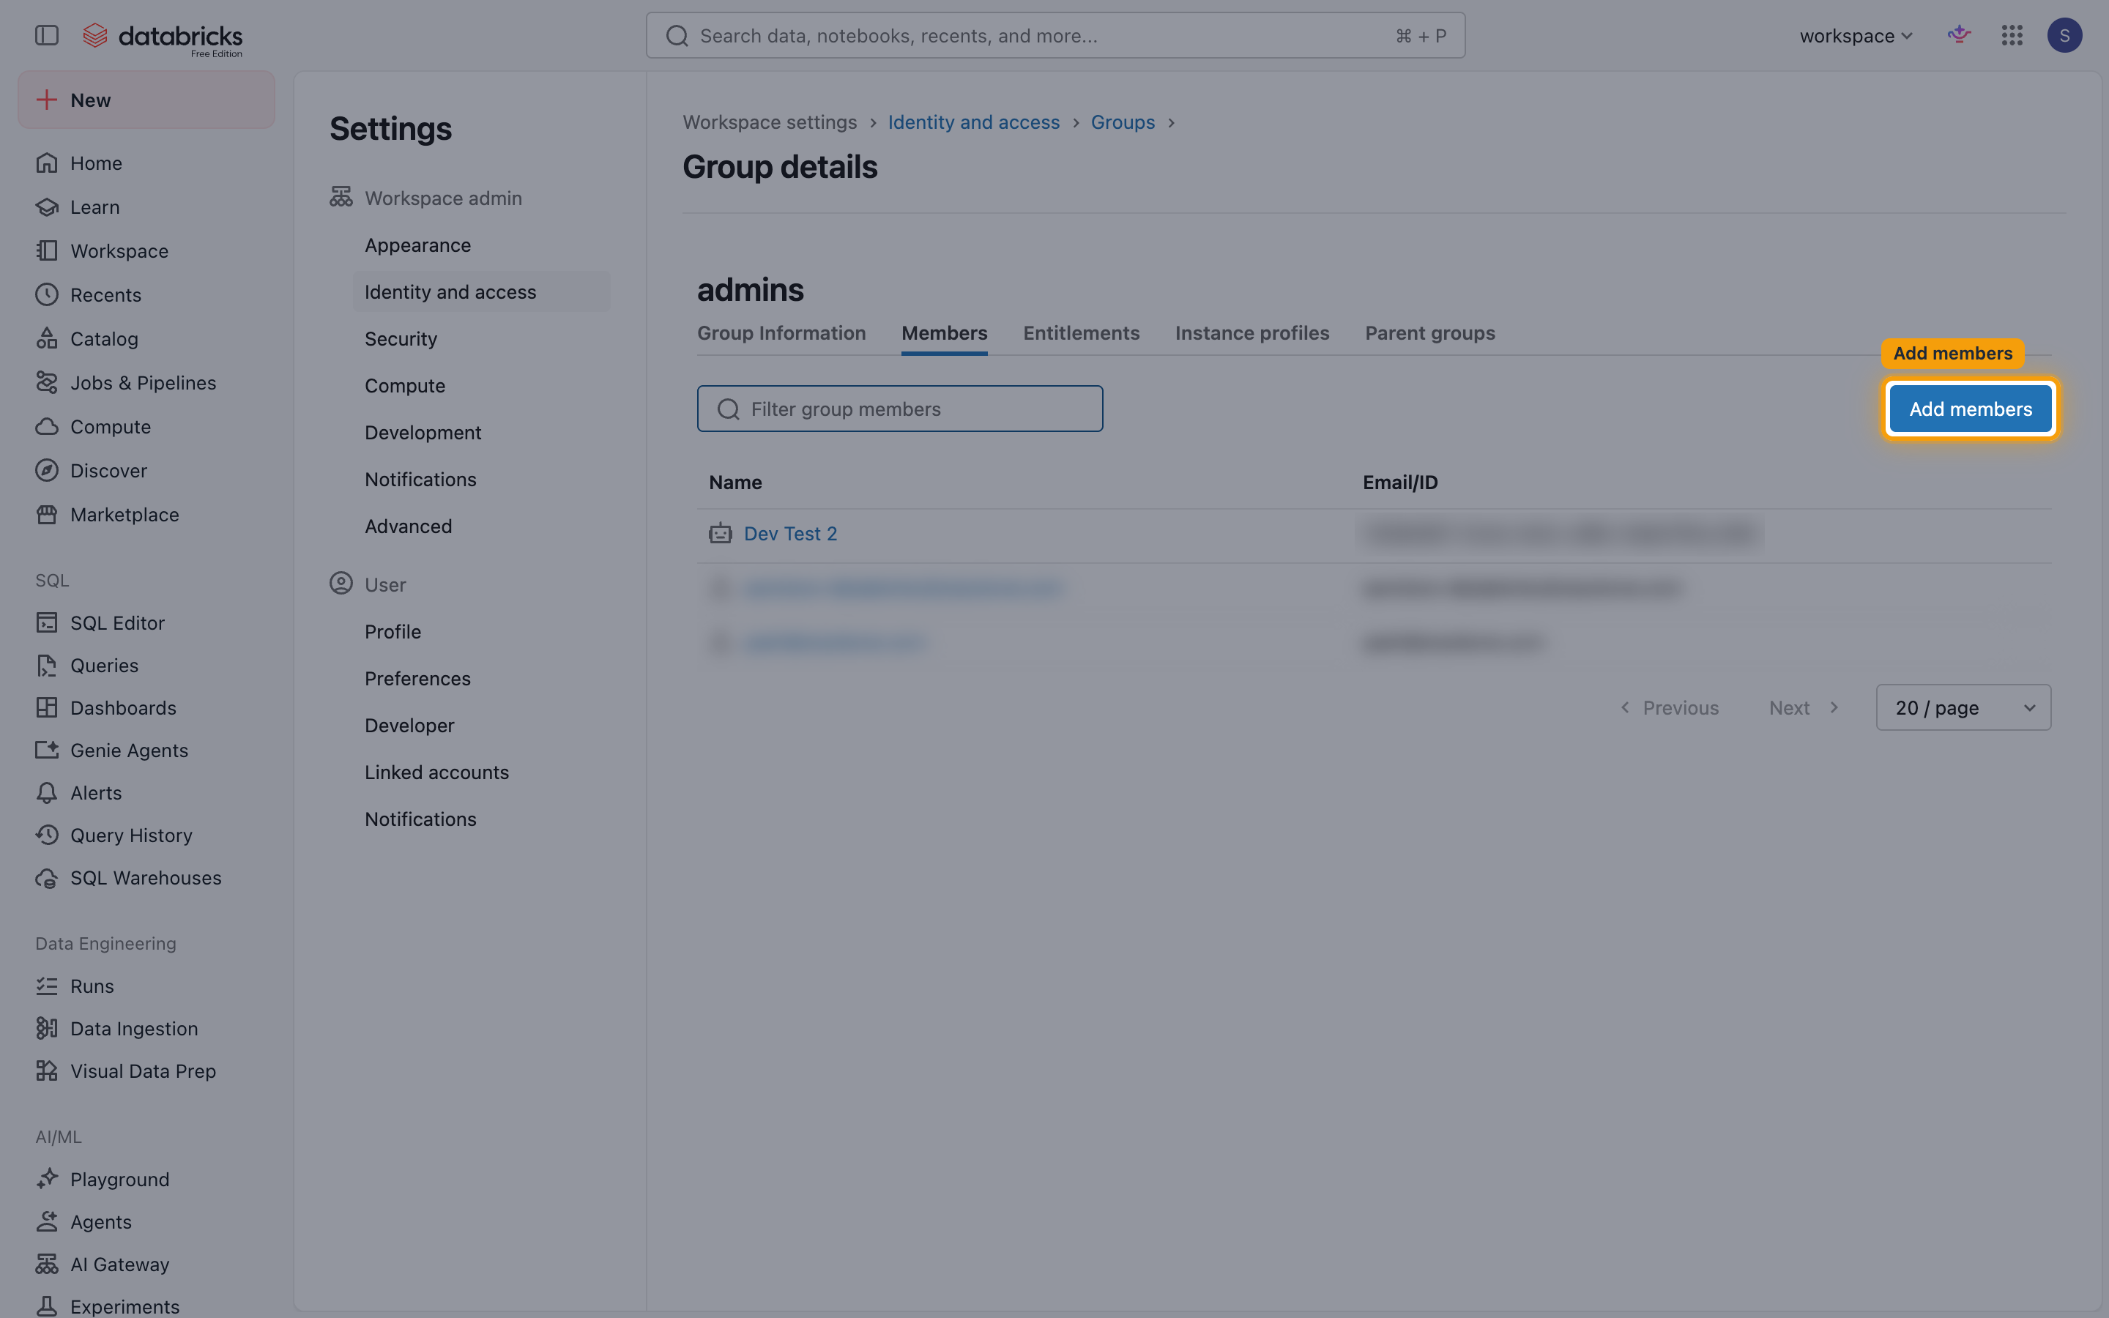This screenshot has height=1318, width=2109.
Task: Open the user avatar S menu
Action: click(2064, 36)
